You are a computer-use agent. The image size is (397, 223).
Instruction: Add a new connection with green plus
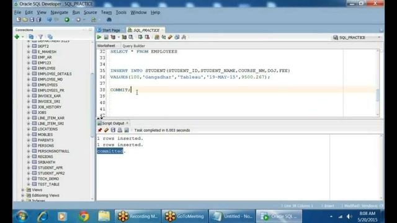point(17,37)
